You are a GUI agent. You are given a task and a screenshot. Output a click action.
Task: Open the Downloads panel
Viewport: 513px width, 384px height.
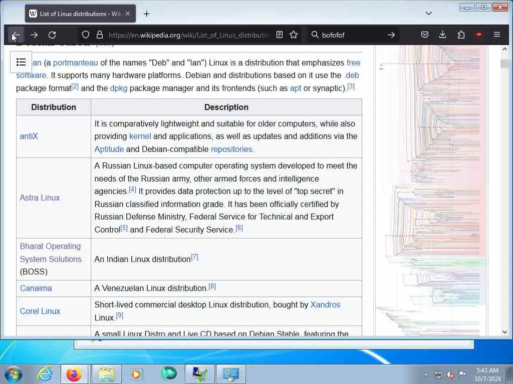point(443,34)
